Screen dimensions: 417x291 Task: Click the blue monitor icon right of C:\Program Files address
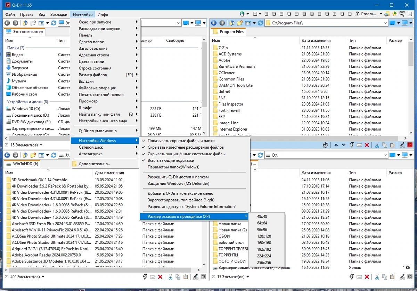click(x=392, y=23)
